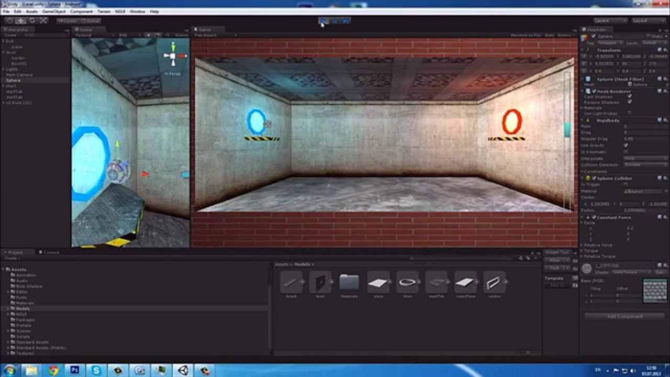Select the board model asset
Screen dimensions: 670x377
291,285
